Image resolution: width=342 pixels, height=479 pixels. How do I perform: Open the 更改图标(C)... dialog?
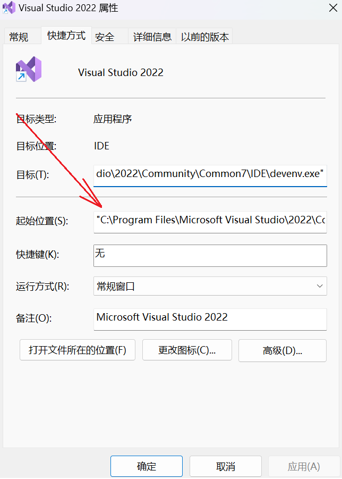coord(187,350)
